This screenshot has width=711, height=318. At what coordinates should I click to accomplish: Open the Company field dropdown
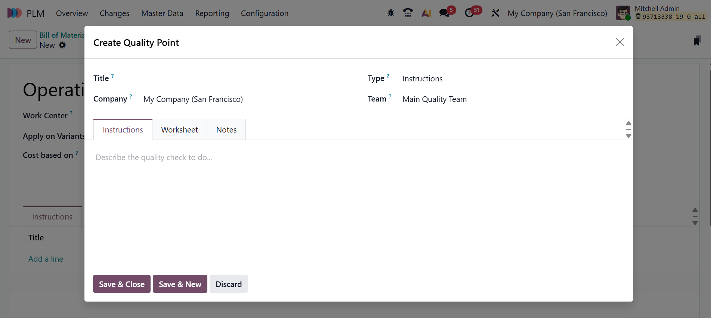point(247,99)
